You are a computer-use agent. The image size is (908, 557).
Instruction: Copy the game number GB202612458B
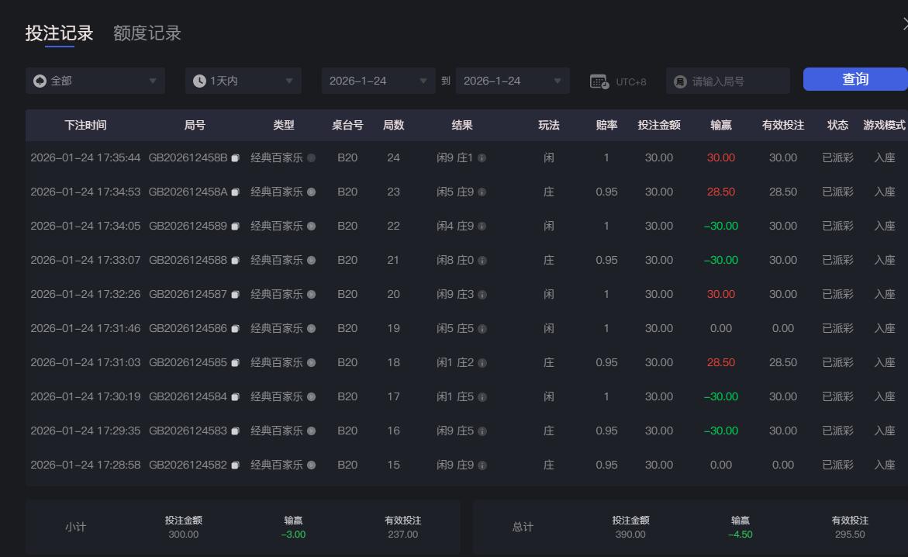coord(237,157)
